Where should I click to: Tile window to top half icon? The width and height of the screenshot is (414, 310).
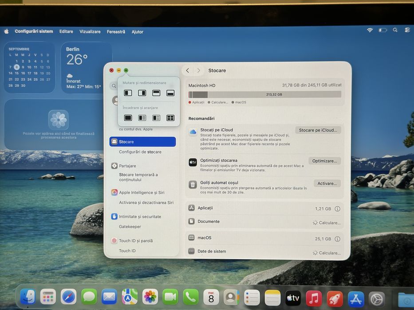(x=156, y=93)
